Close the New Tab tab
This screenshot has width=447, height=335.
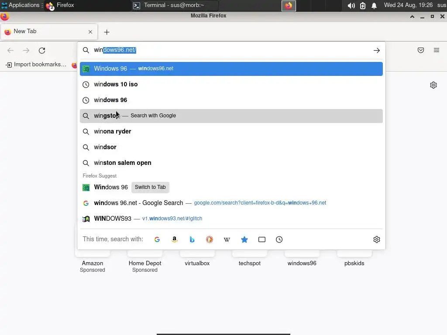pyautogui.click(x=90, y=32)
